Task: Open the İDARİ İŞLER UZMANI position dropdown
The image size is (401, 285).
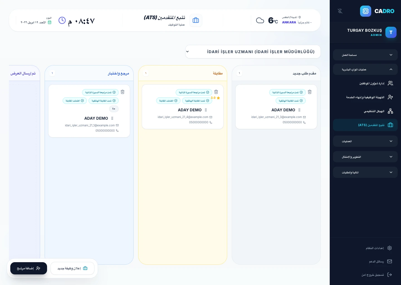Action: click(253, 52)
